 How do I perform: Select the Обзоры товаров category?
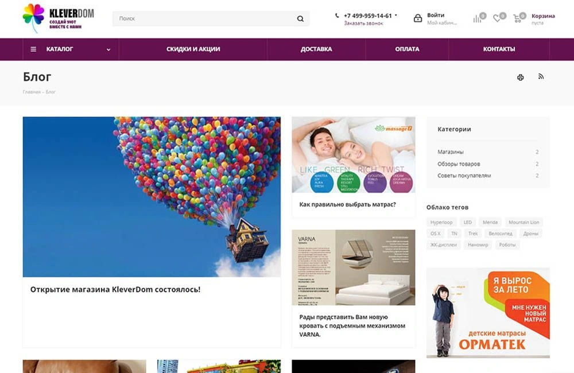coord(459,164)
